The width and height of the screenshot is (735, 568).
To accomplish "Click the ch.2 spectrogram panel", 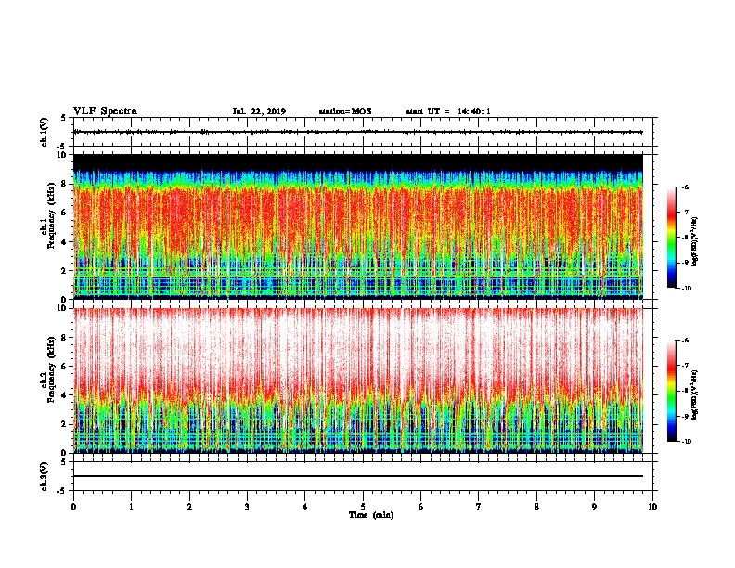I will click(358, 381).
